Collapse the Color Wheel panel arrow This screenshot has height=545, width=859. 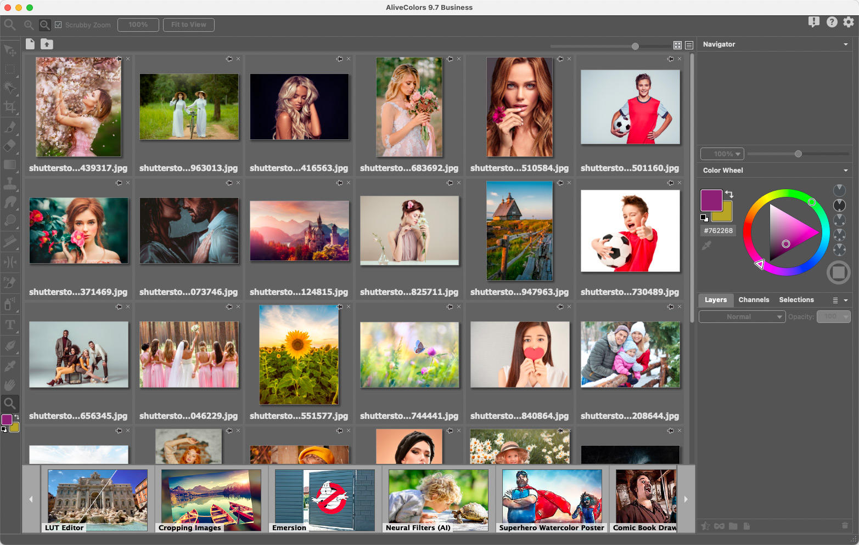coord(846,171)
